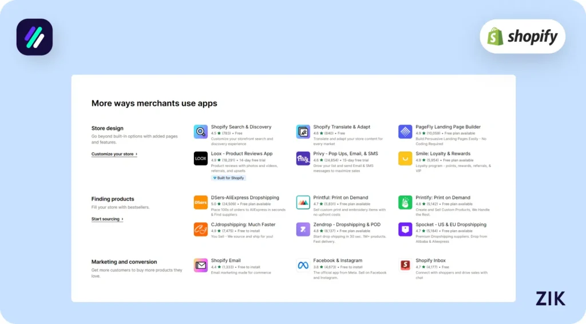Click the CJdropshipping app icon

201,230
